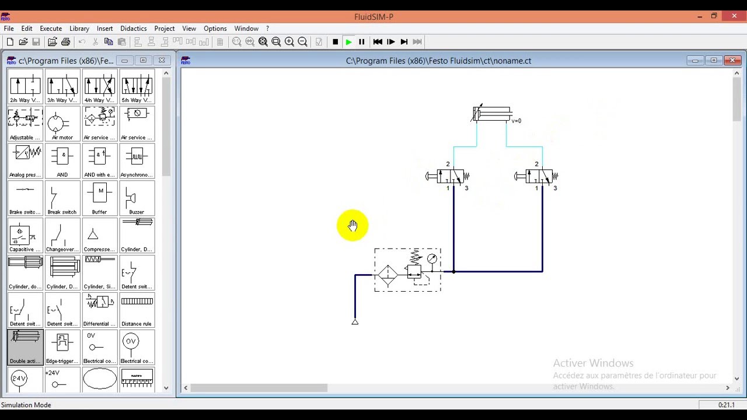
Task: Click the Align Left toolbar icon
Action: (138, 42)
